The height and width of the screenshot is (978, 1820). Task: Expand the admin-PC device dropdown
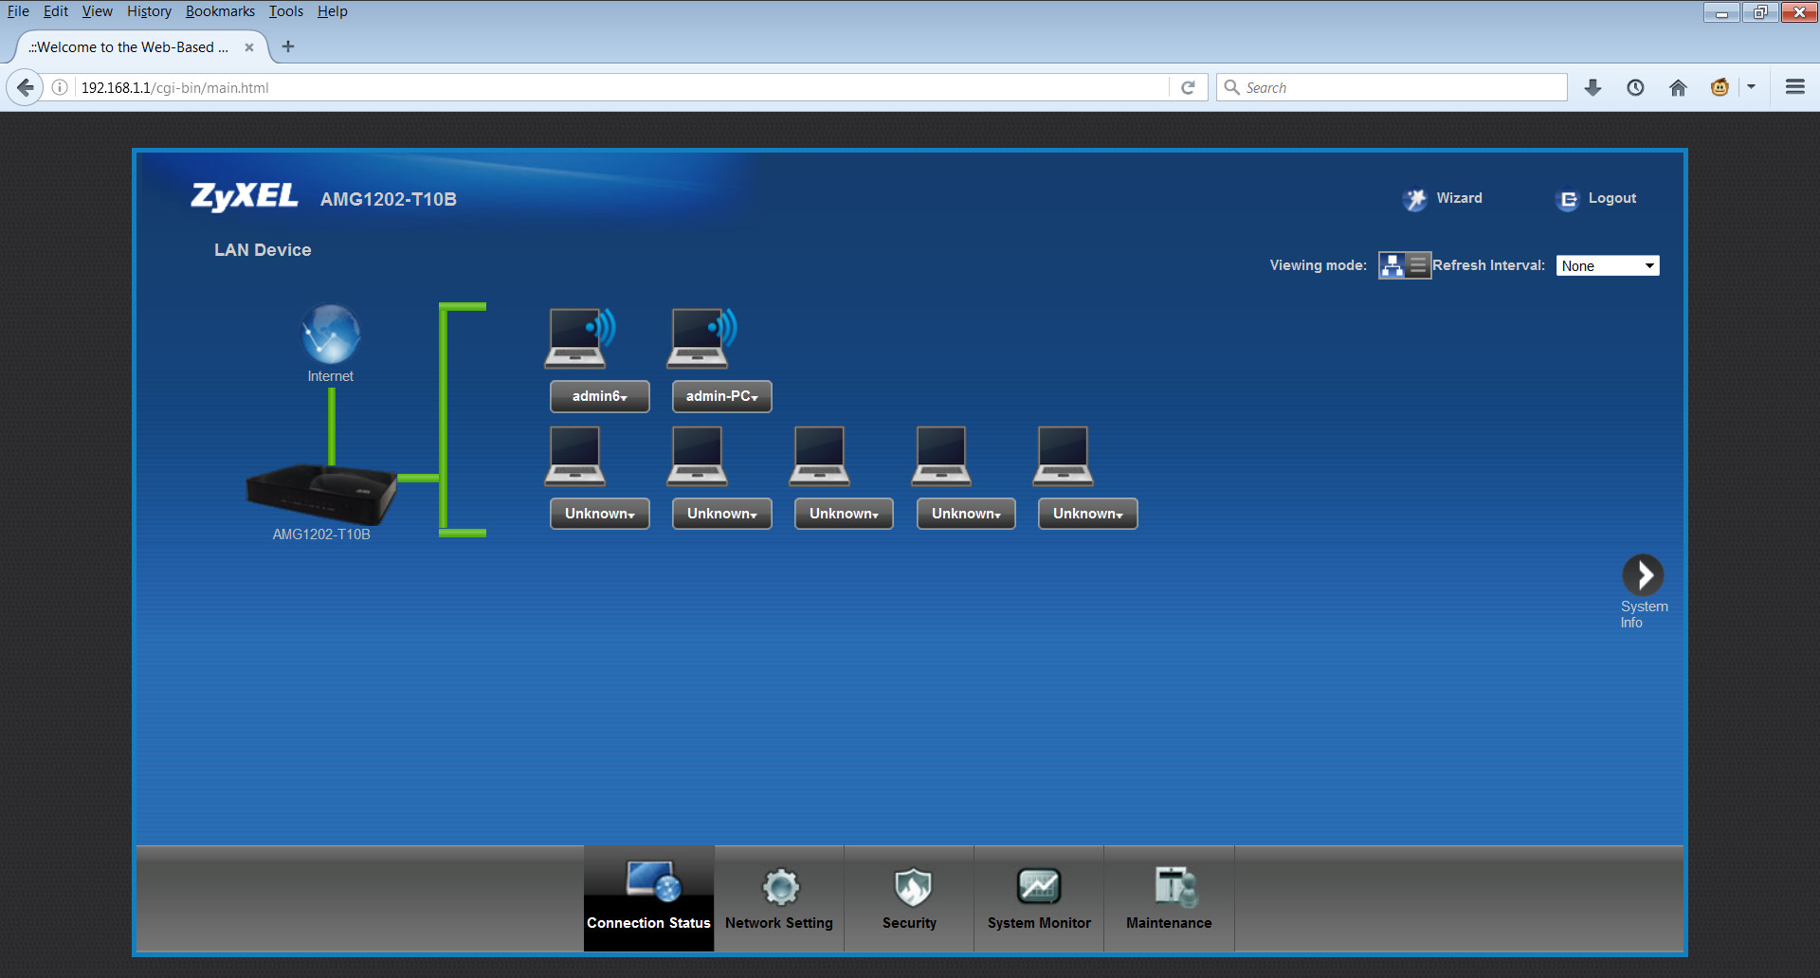[x=722, y=396]
